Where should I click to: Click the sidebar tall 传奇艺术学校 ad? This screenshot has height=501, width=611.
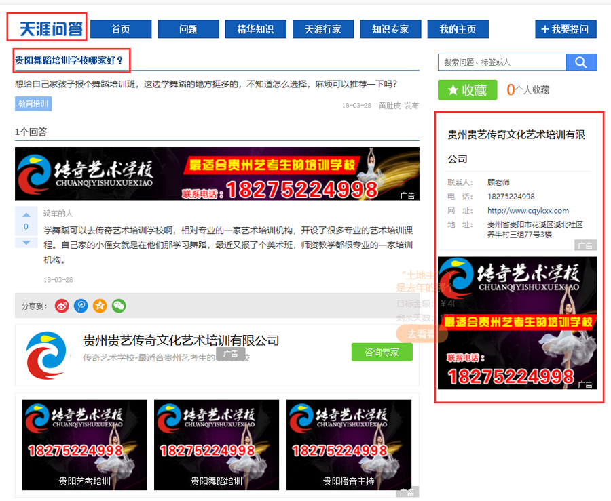point(517,323)
